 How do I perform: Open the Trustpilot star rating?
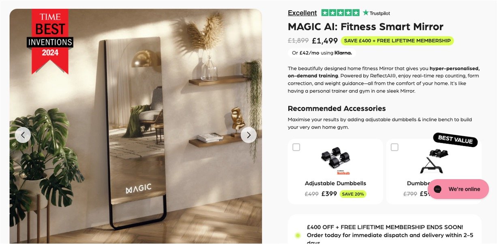coord(341,13)
